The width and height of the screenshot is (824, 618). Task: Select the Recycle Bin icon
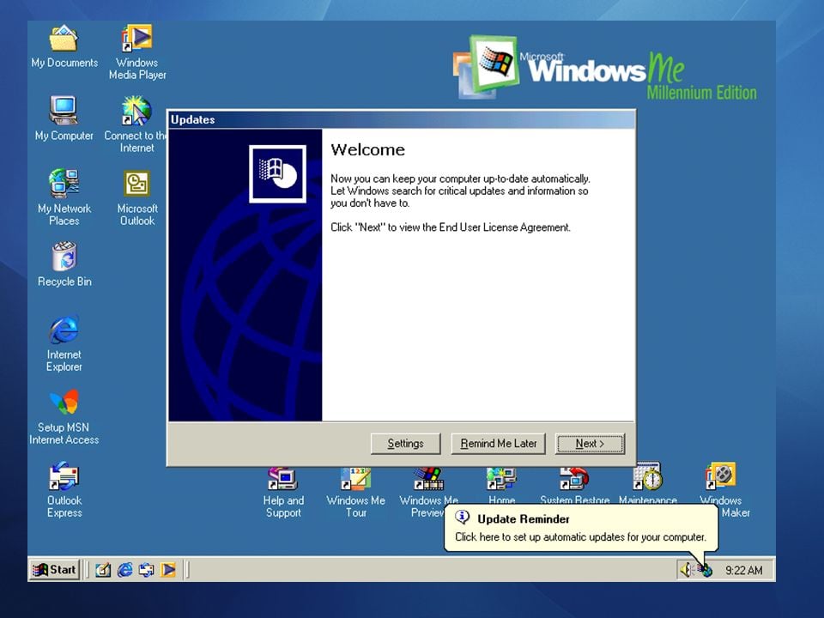point(64,264)
